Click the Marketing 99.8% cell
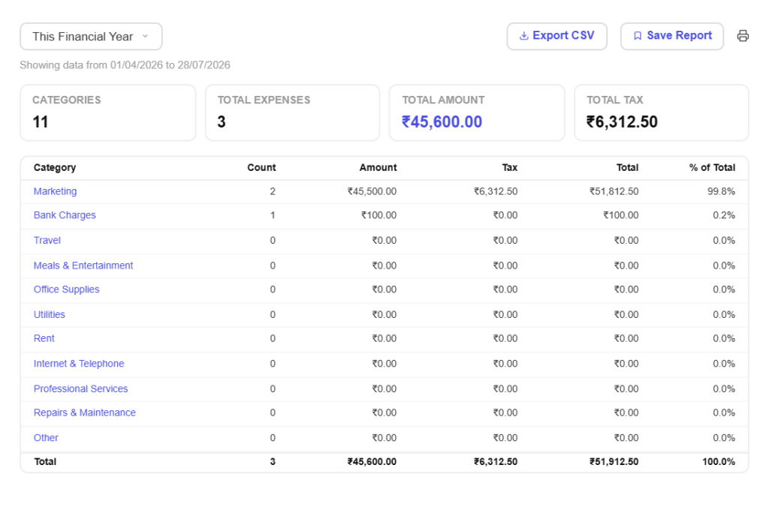This screenshot has width=769, height=528. [x=721, y=191]
